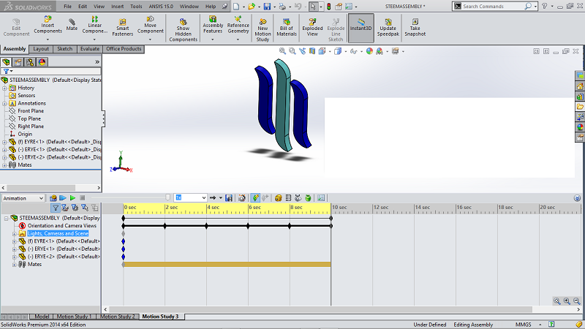Image resolution: width=585 pixels, height=329 pixels.
Task: Toggle the No Filter icon
Action: click(56, 208)
